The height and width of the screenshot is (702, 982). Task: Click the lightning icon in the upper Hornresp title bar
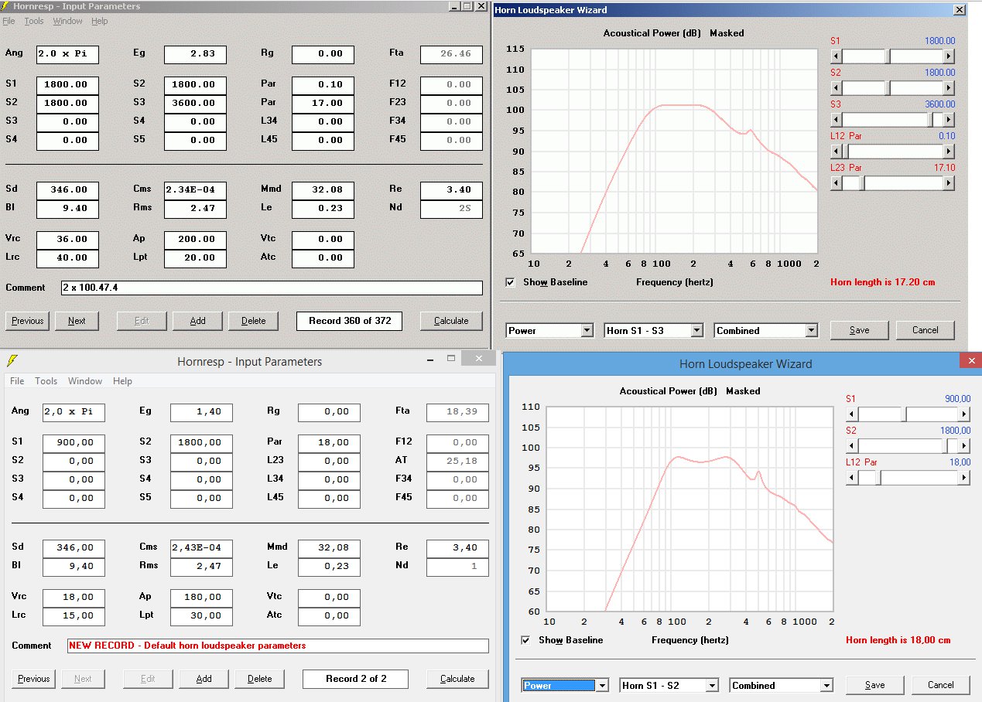pos(6,6)
